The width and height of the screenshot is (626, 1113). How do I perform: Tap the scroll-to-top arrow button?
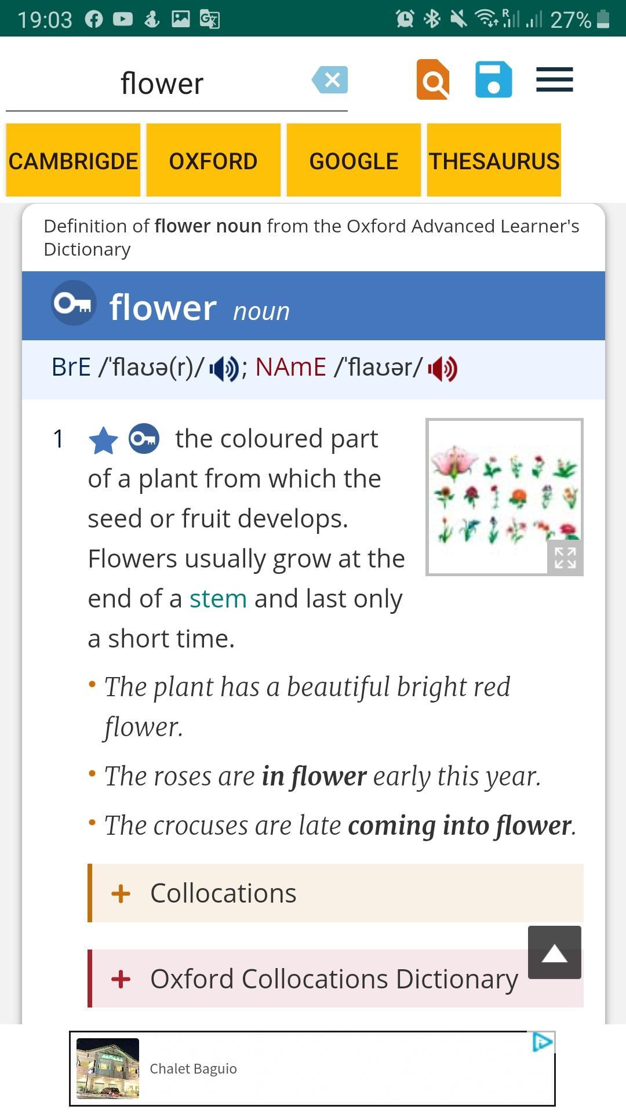554,952
